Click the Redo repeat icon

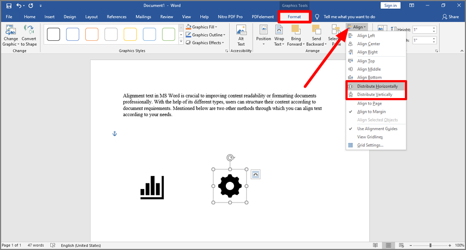(x=31, y=5)
